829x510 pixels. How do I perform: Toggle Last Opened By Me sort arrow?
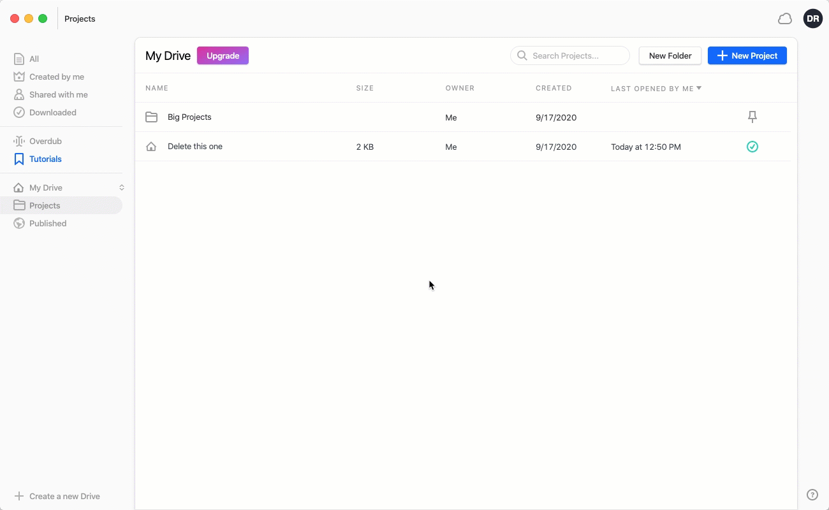pyautogui.click(x=699, y=88)
